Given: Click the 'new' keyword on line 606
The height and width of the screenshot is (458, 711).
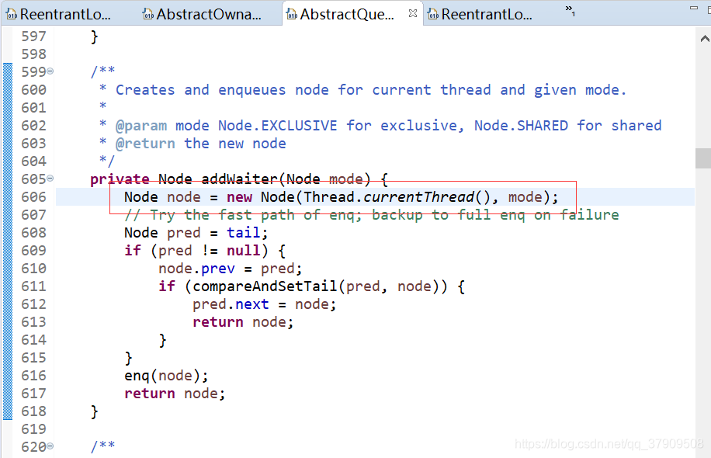Looking at the screenshot, I should click(x=239, y=197).
